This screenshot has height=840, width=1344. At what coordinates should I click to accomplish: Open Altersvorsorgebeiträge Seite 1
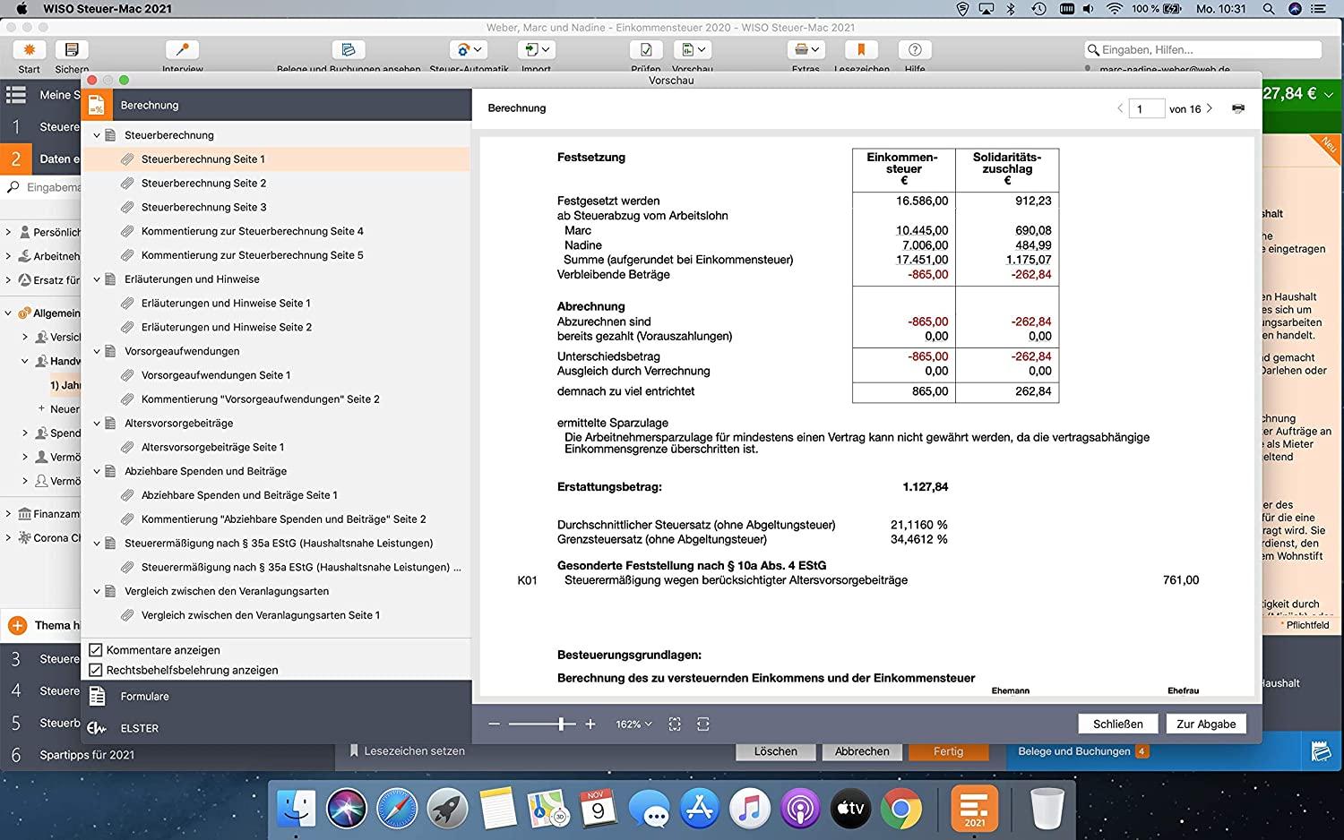pyautogui.click(x=212, y=447)
